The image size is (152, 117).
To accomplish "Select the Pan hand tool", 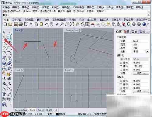I will tap(52, 24).
